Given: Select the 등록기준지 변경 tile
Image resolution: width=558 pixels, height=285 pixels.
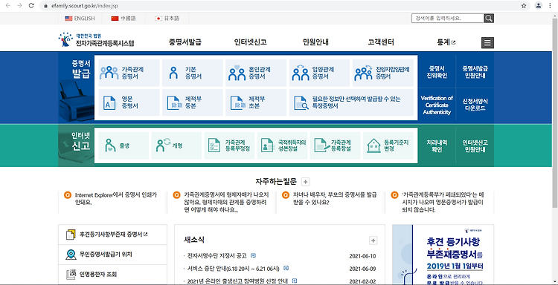Looking at the screenshot, I should coord(388,145).
